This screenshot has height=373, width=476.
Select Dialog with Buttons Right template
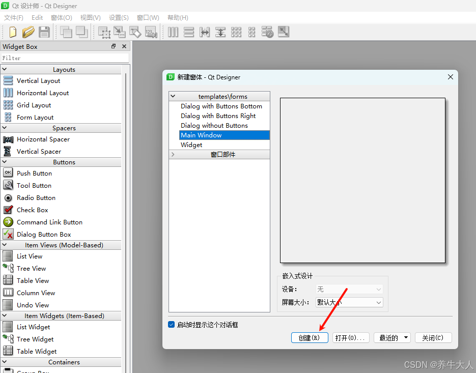[x=218, y=116]
